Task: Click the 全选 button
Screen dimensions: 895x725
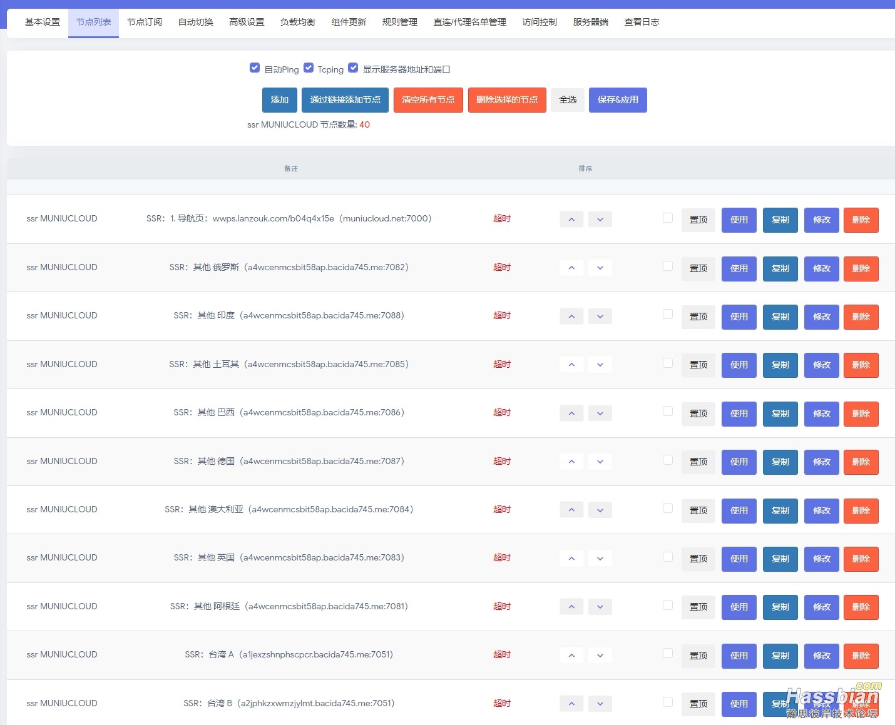Action: tap(568, 100)
